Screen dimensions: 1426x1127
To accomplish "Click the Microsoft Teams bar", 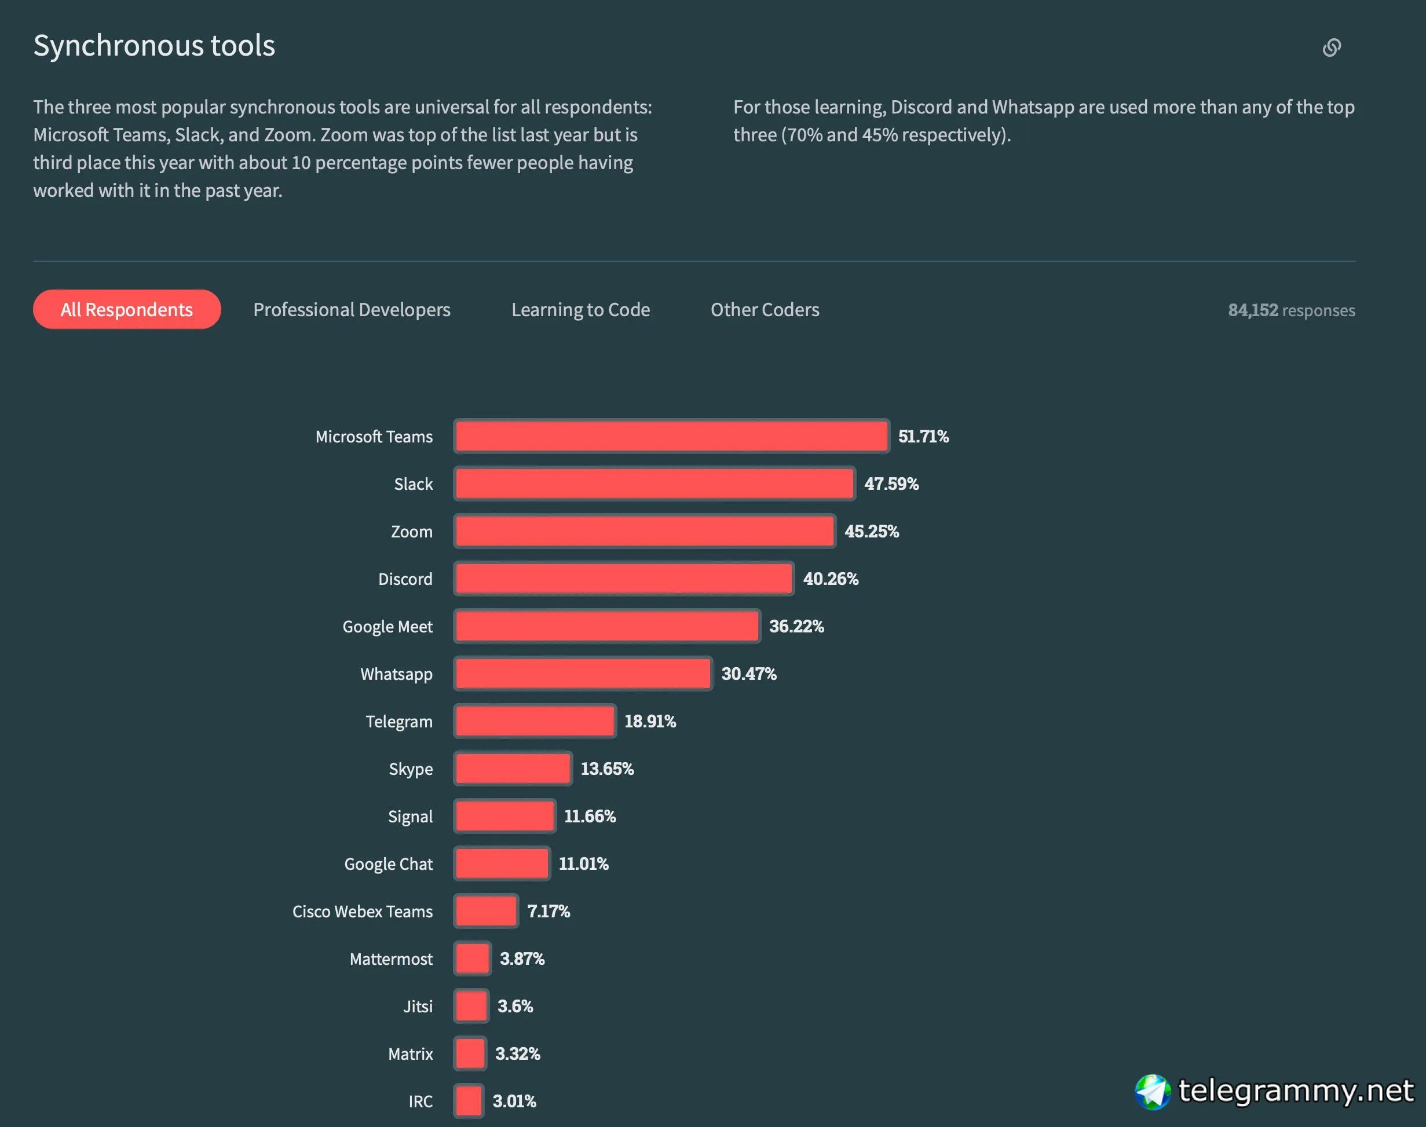I will (671, 436).
